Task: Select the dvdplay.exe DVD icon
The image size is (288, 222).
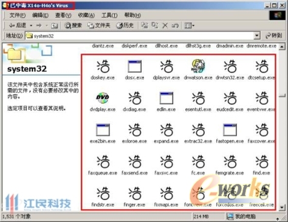Action: (103, 98)
